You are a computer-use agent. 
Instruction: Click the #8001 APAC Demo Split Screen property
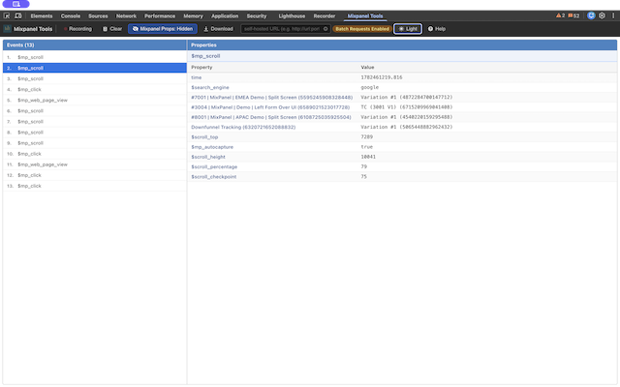(271, 117)
